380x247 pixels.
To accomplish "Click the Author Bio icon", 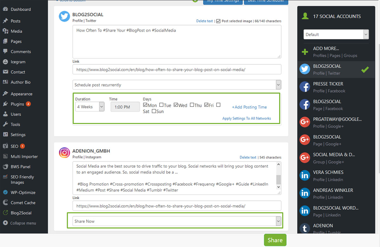I will pos(5,82).
